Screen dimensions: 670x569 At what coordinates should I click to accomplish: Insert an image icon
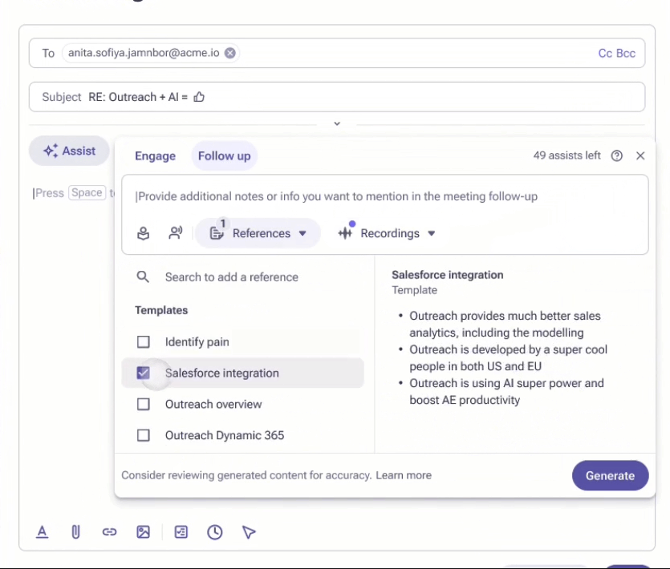[x=143, y=532]
